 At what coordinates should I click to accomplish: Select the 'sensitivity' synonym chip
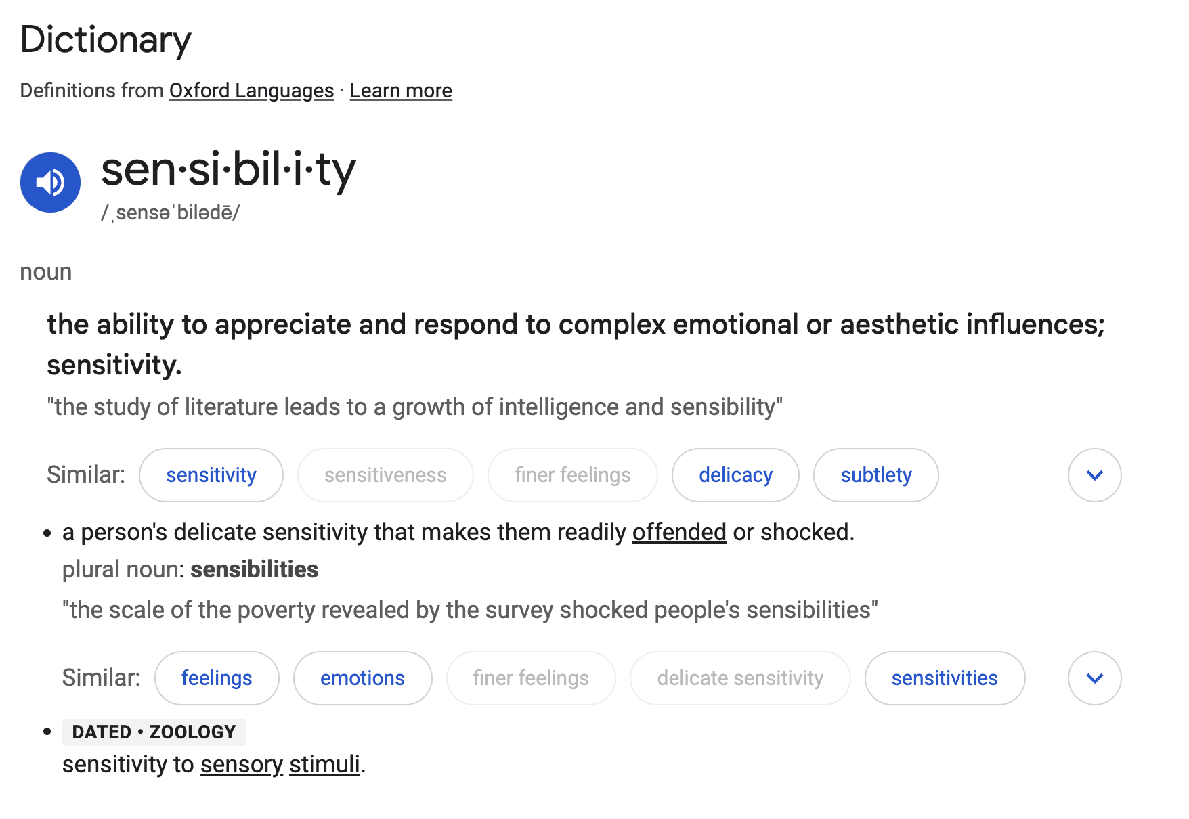[211, 475]
